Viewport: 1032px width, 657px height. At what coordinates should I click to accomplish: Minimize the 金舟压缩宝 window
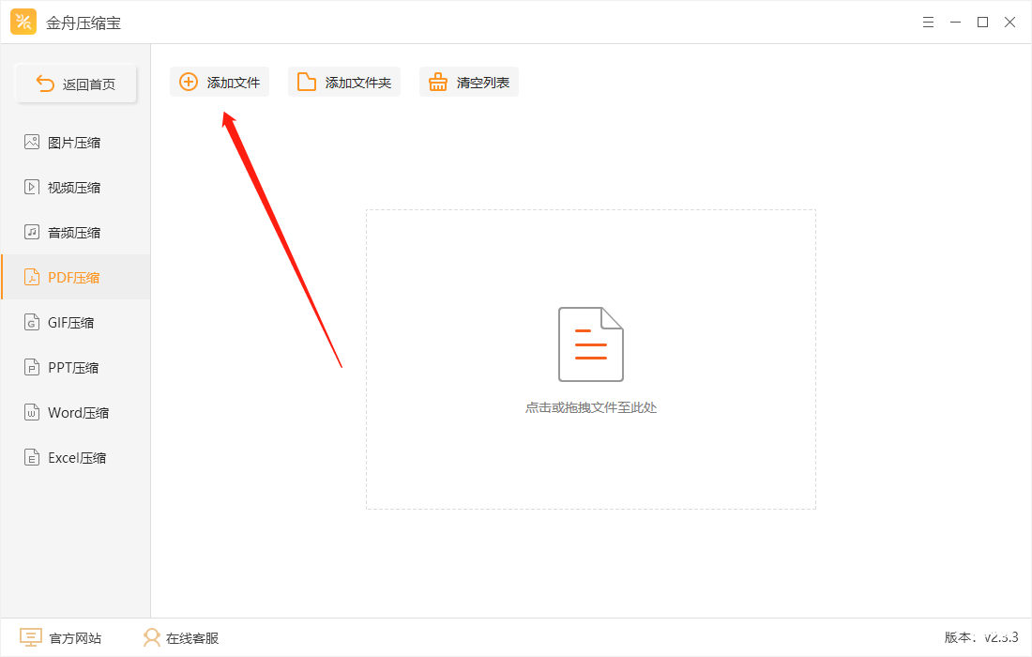(x=955, y=21)
